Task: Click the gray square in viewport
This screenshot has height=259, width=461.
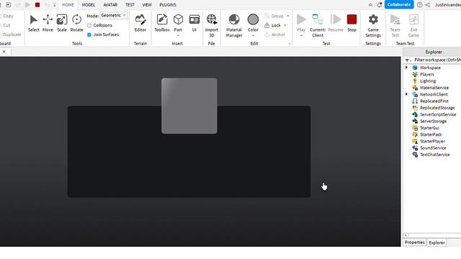Action: tap(189, 106)
